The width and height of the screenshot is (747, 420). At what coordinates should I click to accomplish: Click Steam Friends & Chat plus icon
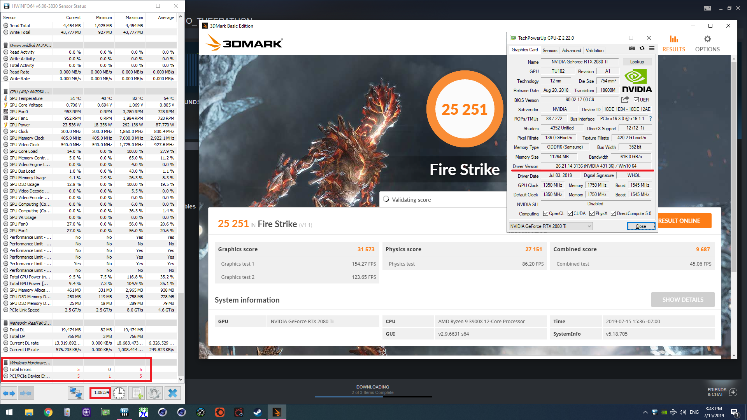click(x=733, y=392)
